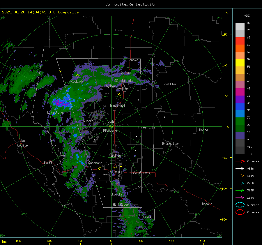The width and height of the screenshot is (262, 245).
Task: Select the cyan 27ZW arrow legend icon
Action: [240, 183]
